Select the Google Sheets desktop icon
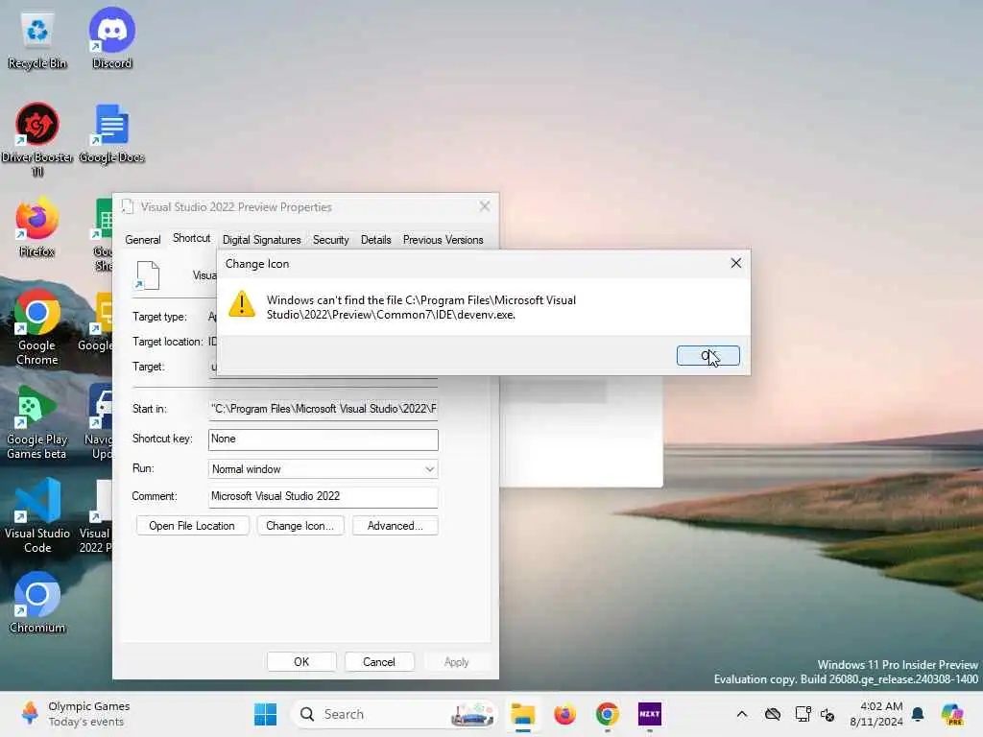Screen dimensions: 983x737 (x=104, y=234)
